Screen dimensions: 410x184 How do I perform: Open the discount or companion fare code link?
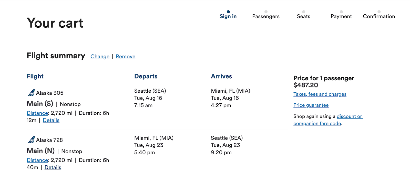pyautogui.click(x=350, y=116)
